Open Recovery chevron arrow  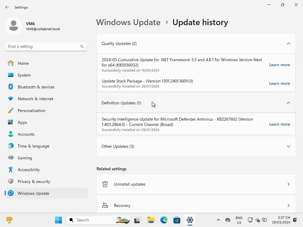tap(288, 205)
